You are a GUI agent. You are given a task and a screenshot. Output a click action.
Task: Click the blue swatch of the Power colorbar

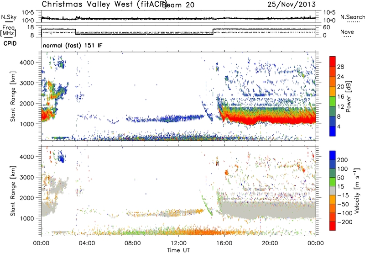pos(332,131)
